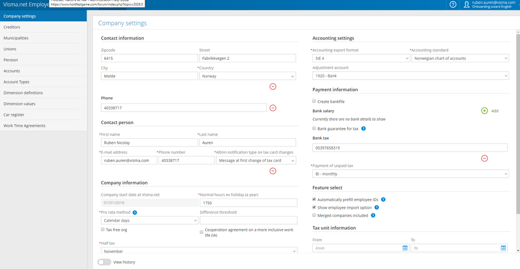Open the help icon beside Pro rata method

pos(135,212)
